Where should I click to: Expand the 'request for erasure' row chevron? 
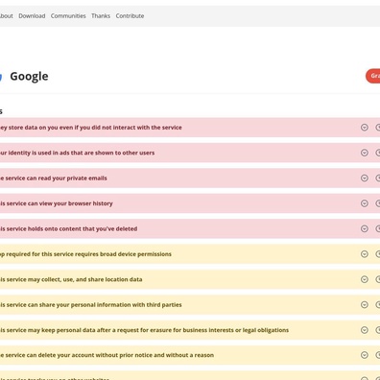coord(365,330)
